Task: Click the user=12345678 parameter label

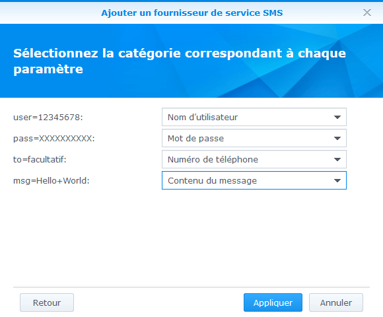Action: coord(48,118)
